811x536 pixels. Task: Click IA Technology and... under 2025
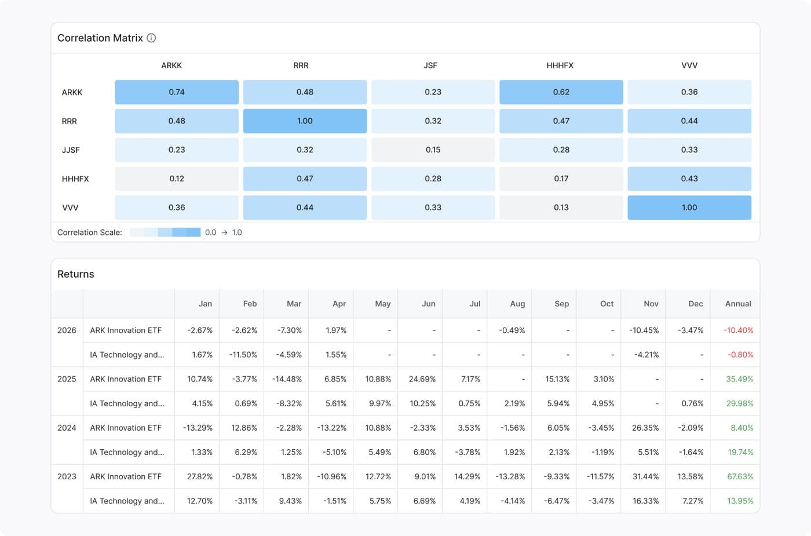point(127,403)
